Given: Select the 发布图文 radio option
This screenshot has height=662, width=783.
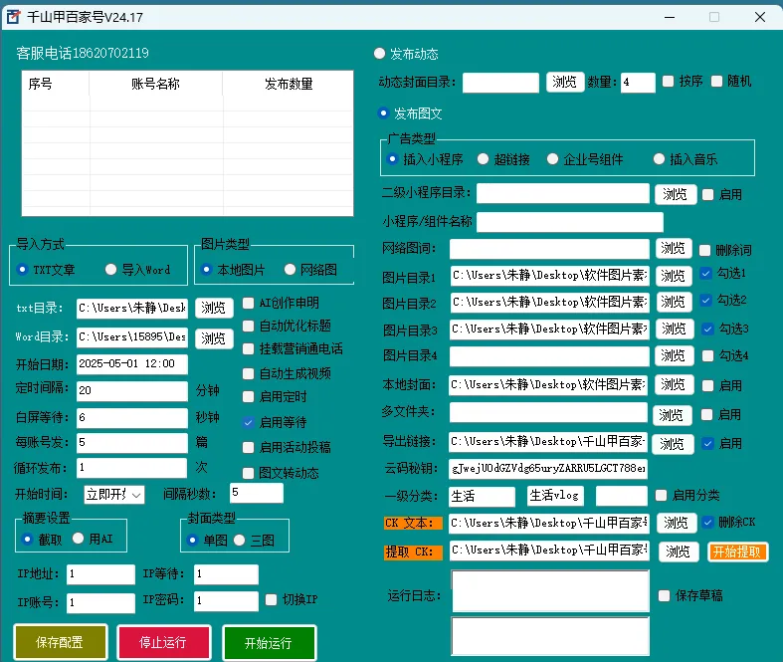Looking at the screenshot, I should click(x=383, y=113).
